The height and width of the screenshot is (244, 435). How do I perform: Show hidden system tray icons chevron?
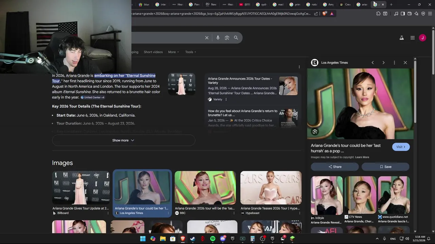[377, 239]
